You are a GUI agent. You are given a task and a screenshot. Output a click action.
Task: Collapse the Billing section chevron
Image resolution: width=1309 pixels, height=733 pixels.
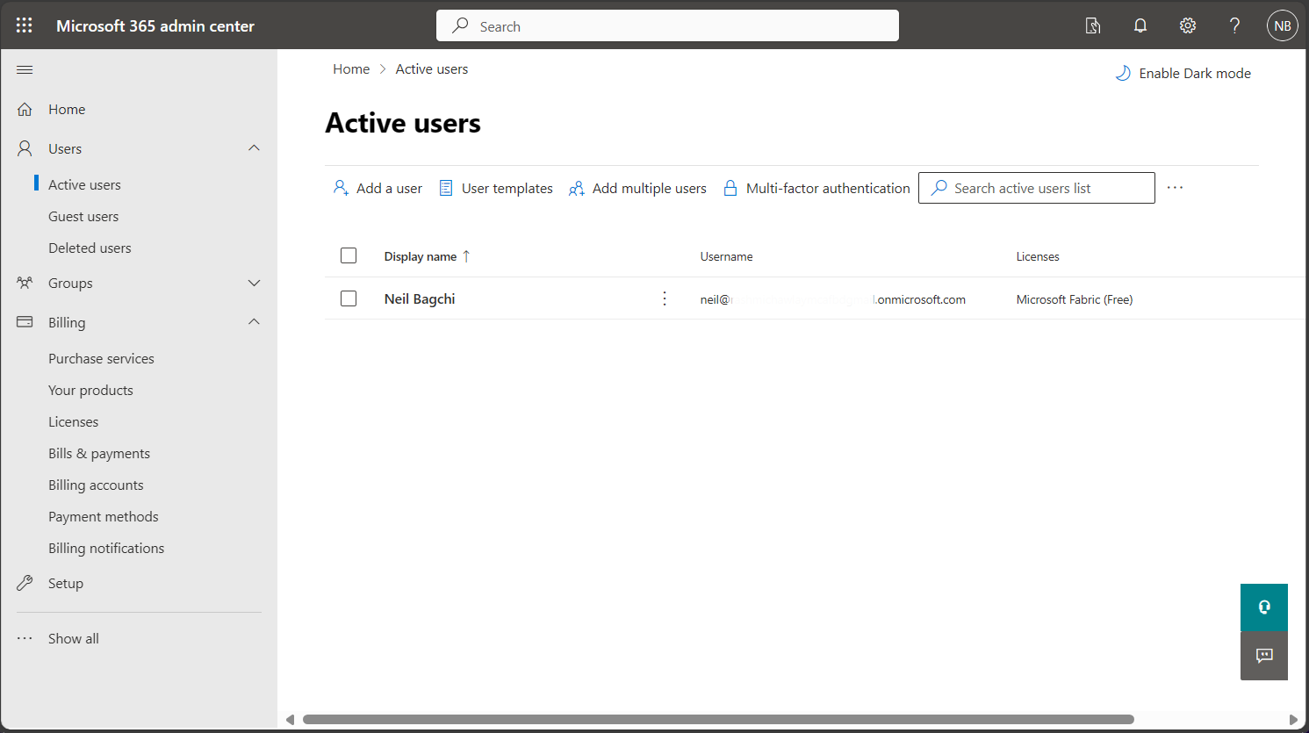[x=255, y=321]
